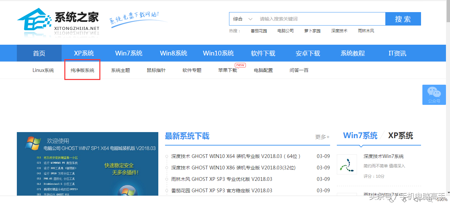Expand the 综合 search category dropdown
Viewport: 450px width, 203px height.
tap(243, 19)
